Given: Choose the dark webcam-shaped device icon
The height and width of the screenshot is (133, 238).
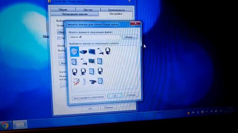Looking at the screenshot, I should pyautogui.click(x=93, y=82).
